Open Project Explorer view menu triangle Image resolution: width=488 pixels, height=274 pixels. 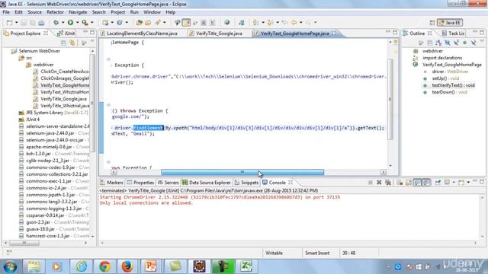[92, 41]
